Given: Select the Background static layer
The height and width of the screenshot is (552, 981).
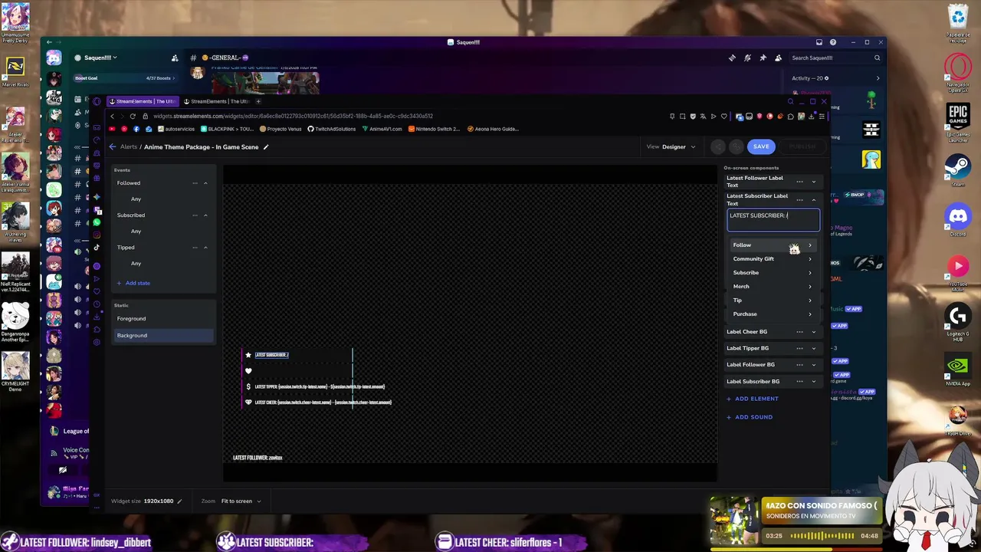Looking at the screenshot, I should coord(162,335).
